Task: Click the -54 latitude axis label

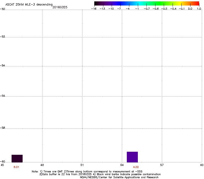Action: point(2,65)
